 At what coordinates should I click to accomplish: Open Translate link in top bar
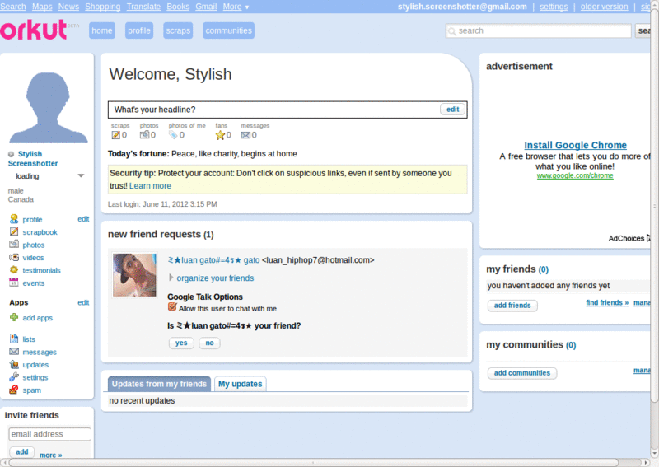click(x=143, y=7)
